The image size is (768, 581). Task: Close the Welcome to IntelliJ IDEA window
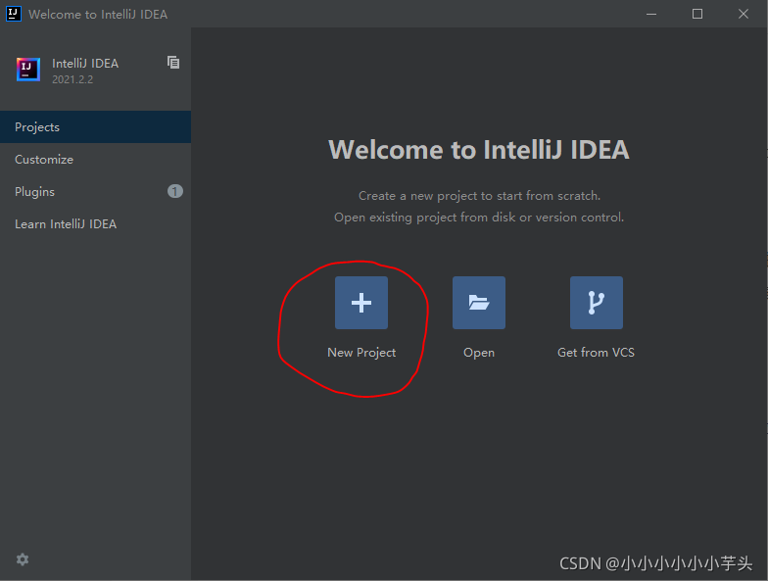coord(744,14)
